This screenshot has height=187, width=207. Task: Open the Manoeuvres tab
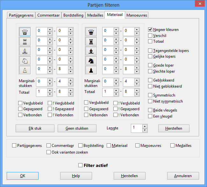pyautogui.click(x=137, y=15)
